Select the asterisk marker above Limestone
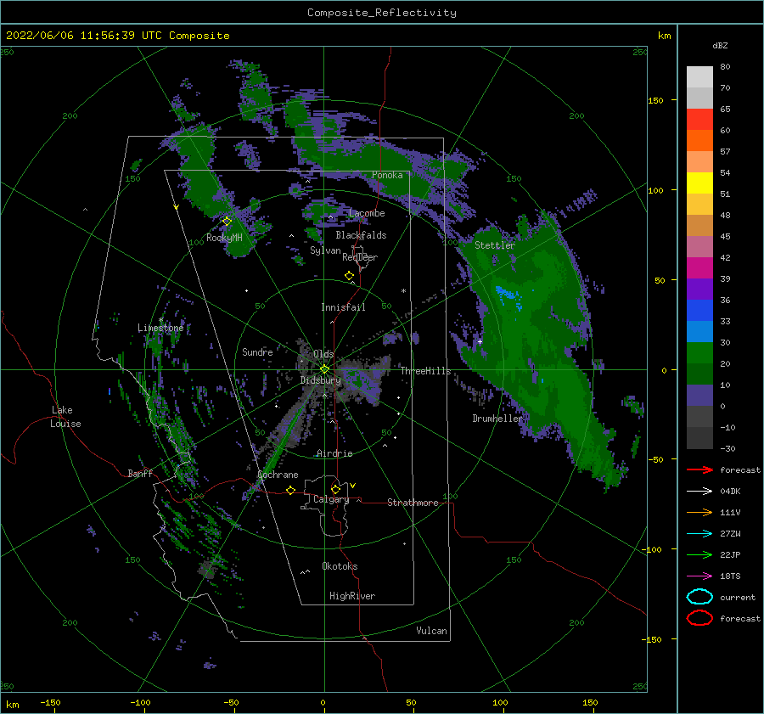The height and width of the screenshot is (714, 764). pos(160,320)
